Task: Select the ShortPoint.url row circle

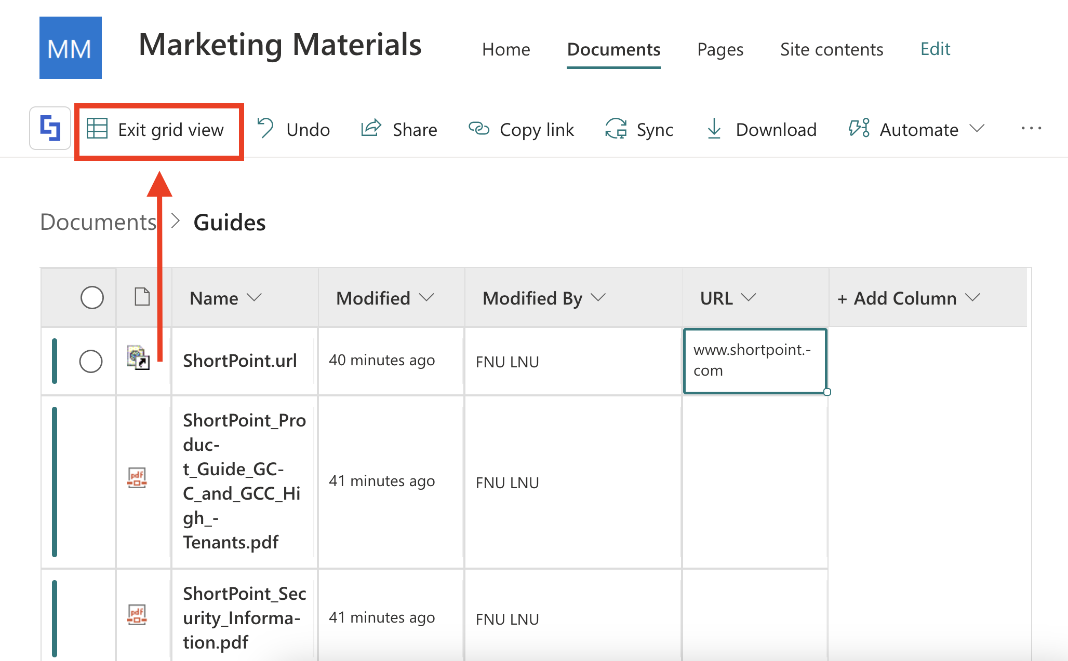Action: click(x=91, y=361)
